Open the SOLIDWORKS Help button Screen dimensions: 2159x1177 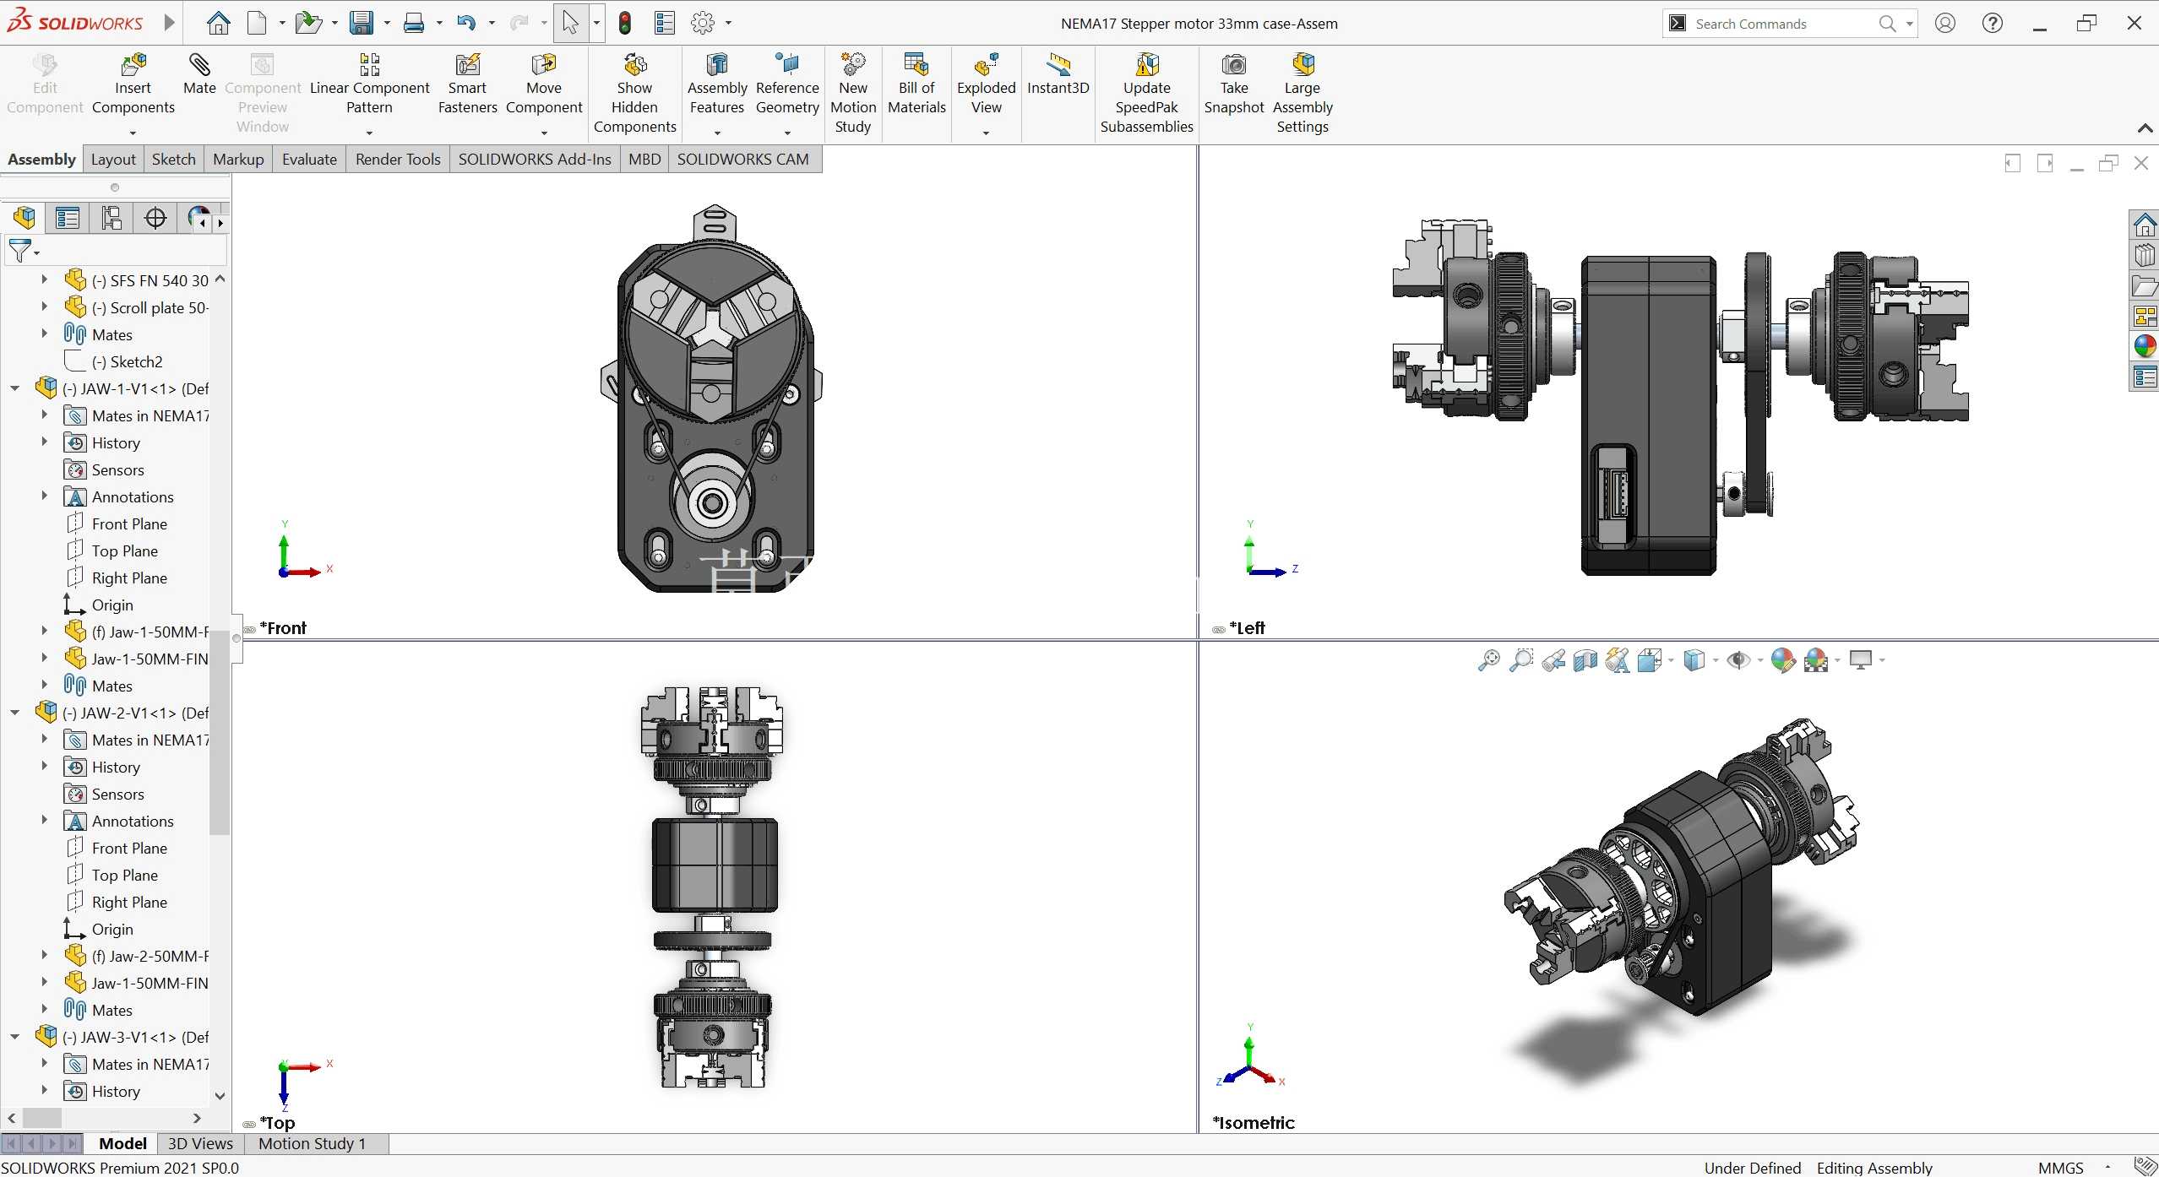[1992, 23]
